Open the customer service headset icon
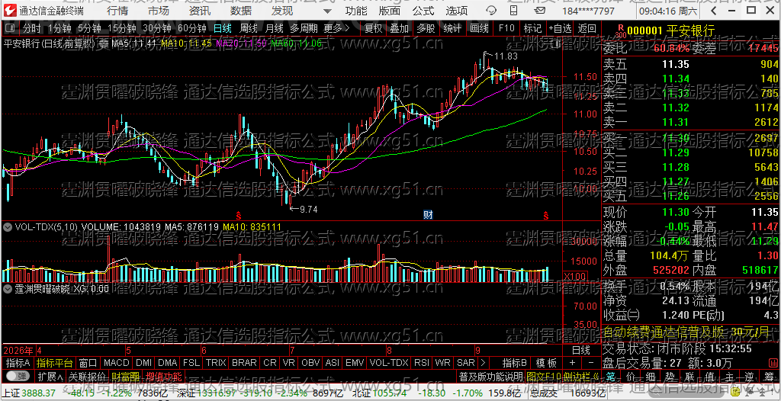781x401 pixels. 491,11
